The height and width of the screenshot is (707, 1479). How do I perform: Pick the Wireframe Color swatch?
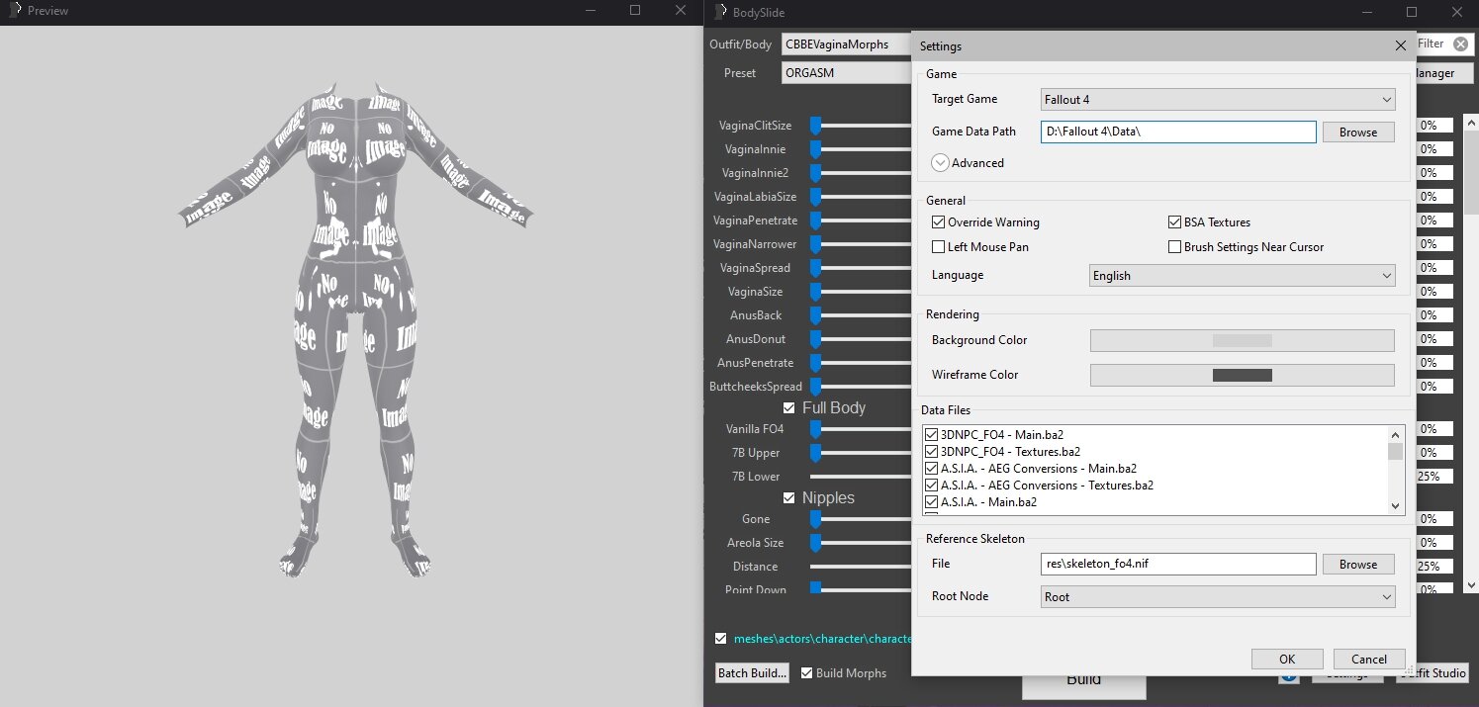click(1242, 375)
